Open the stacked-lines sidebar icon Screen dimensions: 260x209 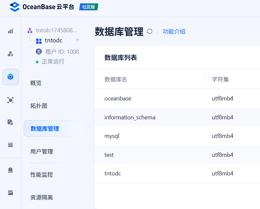click(10, 145)
